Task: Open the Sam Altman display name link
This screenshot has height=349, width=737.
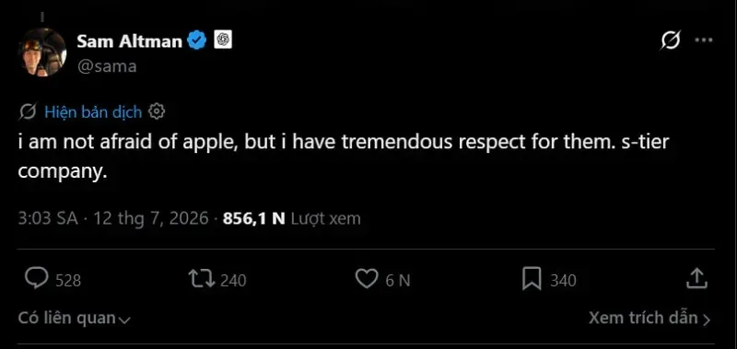Action: (129, 41)
